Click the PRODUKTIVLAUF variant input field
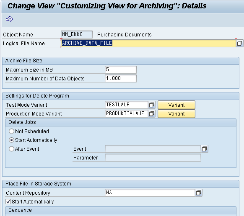The image size is (244, 216). click(127, 113)
